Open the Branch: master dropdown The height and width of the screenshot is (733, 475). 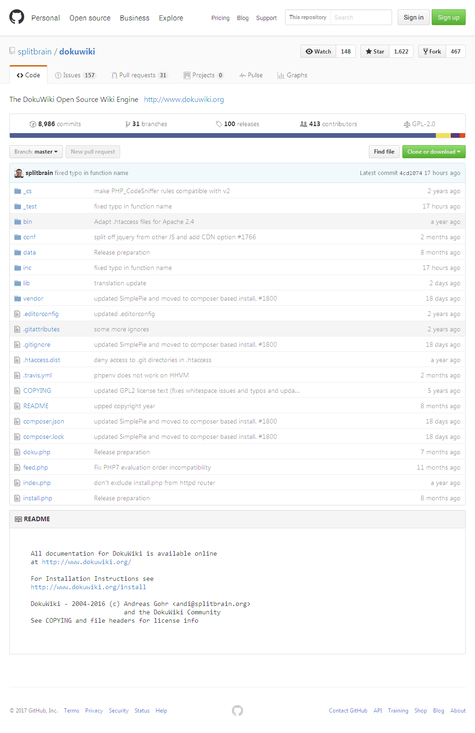click(x=36, y=152)
